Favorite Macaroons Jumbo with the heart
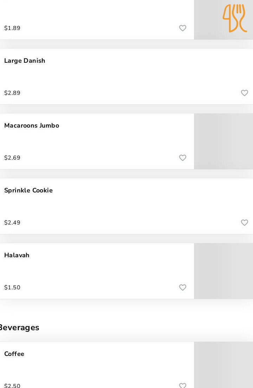Screen dimensions: 253x388 click(x=183, y=158)
